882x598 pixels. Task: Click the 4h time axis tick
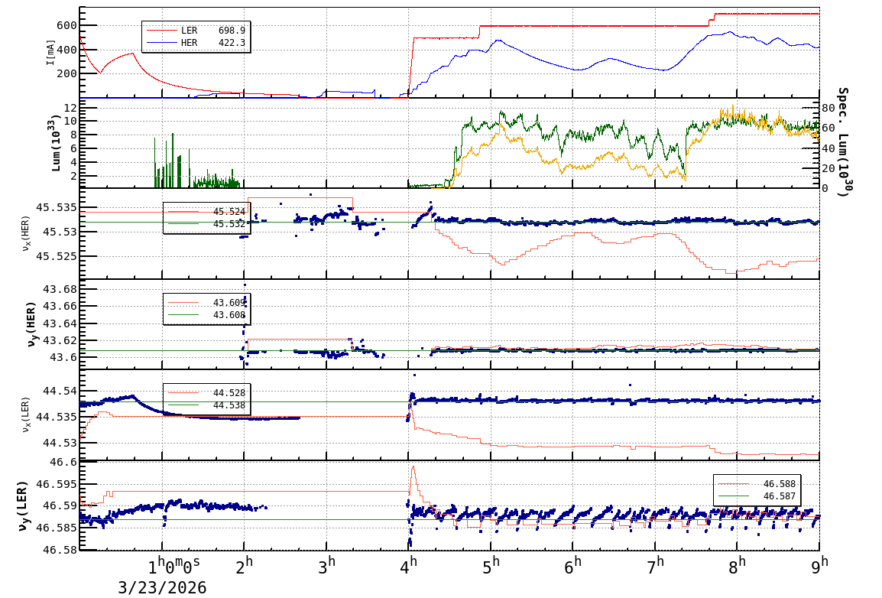click(409, 563)
